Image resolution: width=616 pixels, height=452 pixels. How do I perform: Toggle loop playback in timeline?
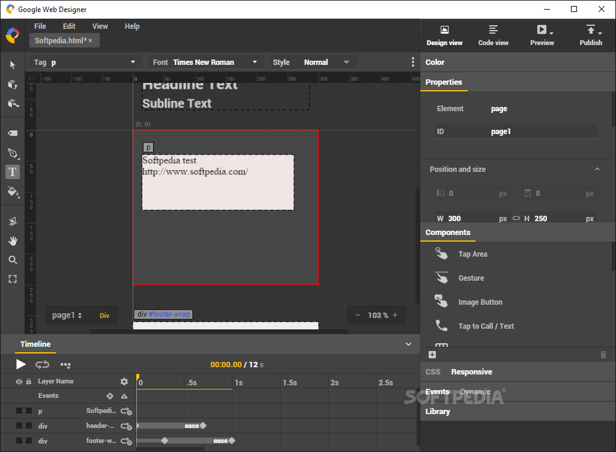click(x=43, y=365)
